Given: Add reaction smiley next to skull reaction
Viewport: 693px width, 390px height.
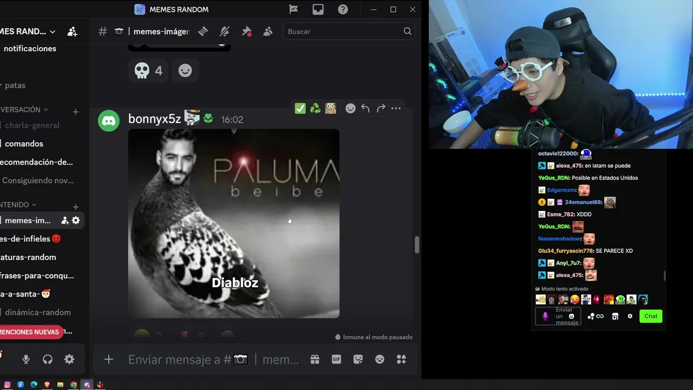Looking at the screenshot, I should (x=185, y=70).
